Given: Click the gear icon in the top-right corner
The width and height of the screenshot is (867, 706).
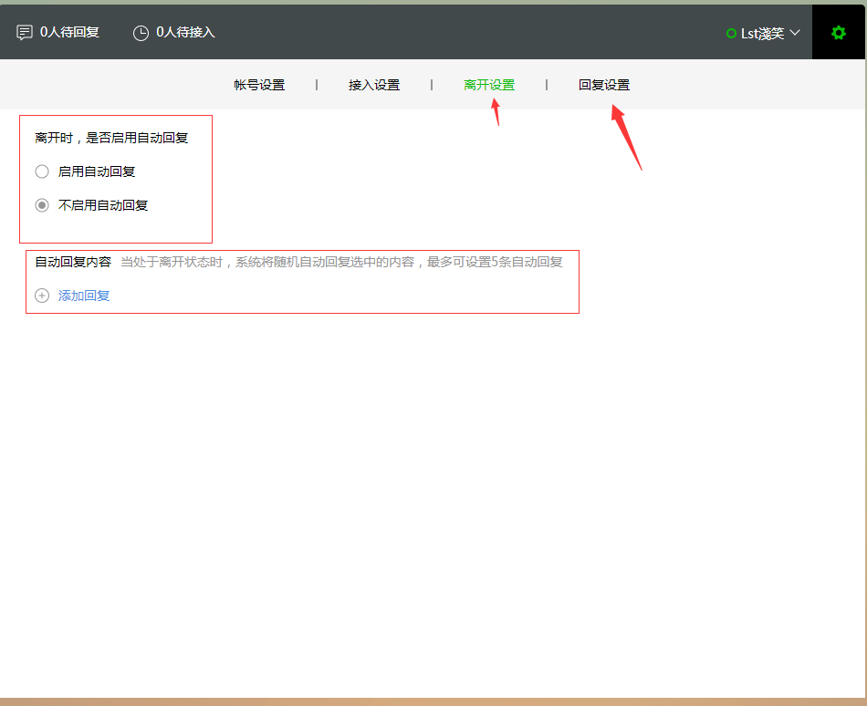Looking at the screenshot, I should [x=838, y=32].
